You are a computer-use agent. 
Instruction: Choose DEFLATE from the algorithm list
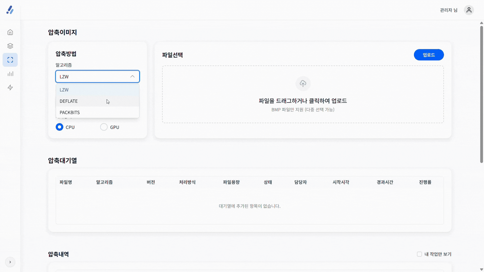pyautogui.click(x=69, y=101)
